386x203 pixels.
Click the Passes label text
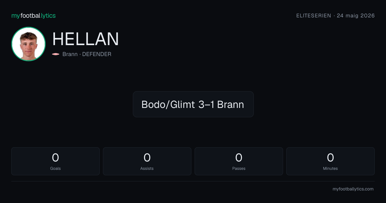(x=239, y=168)
